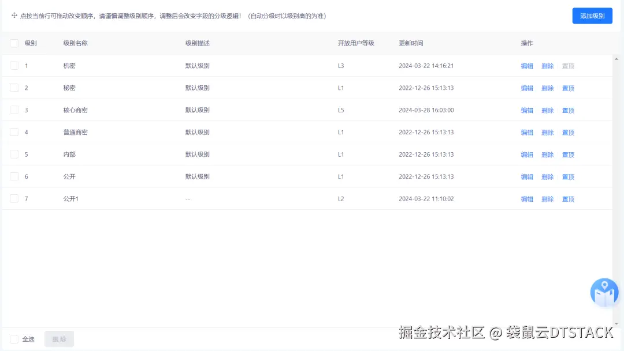
Task: Click 删除 on the 内部 row
Action: pyautogui.click(x=547, y=154)
